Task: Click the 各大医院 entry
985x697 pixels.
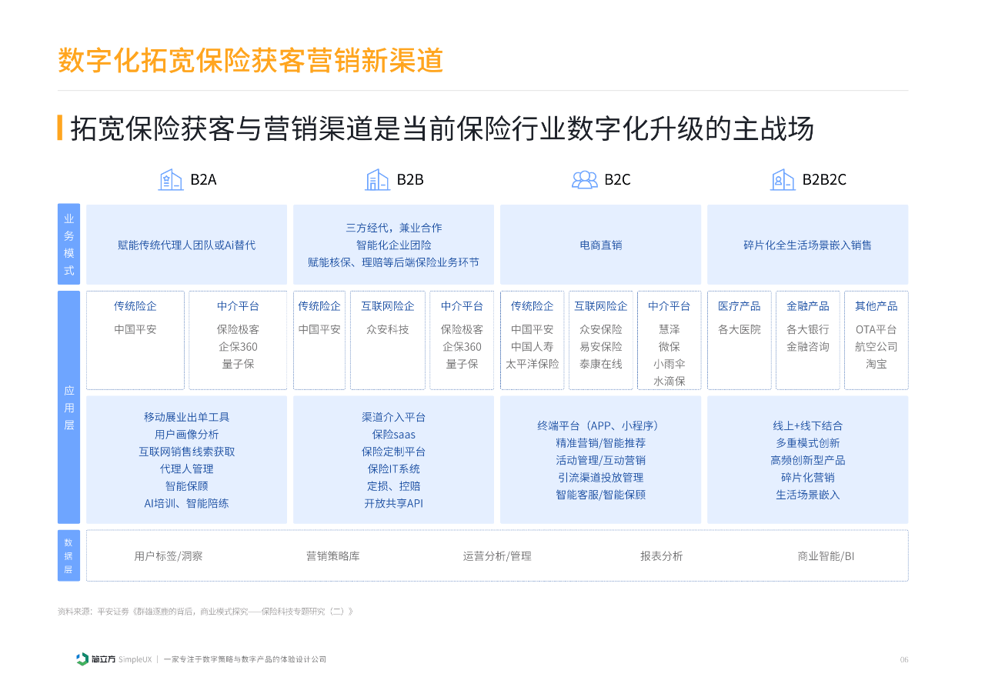Action: click(x=739, y=329)
